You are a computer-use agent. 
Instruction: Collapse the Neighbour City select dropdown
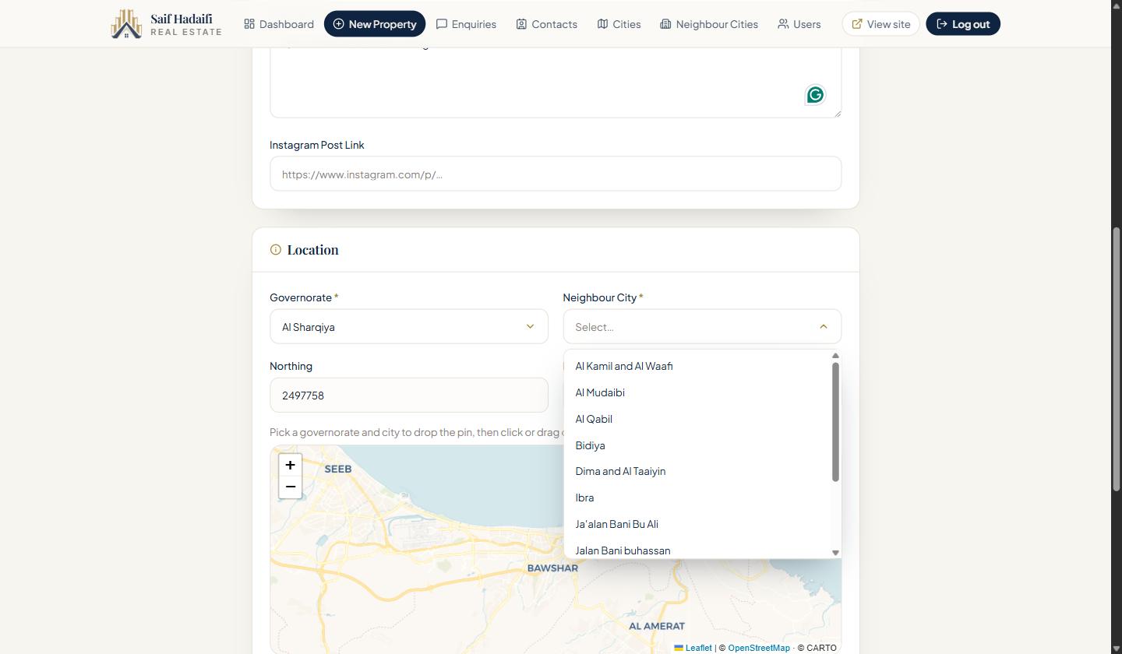point(702,327)
